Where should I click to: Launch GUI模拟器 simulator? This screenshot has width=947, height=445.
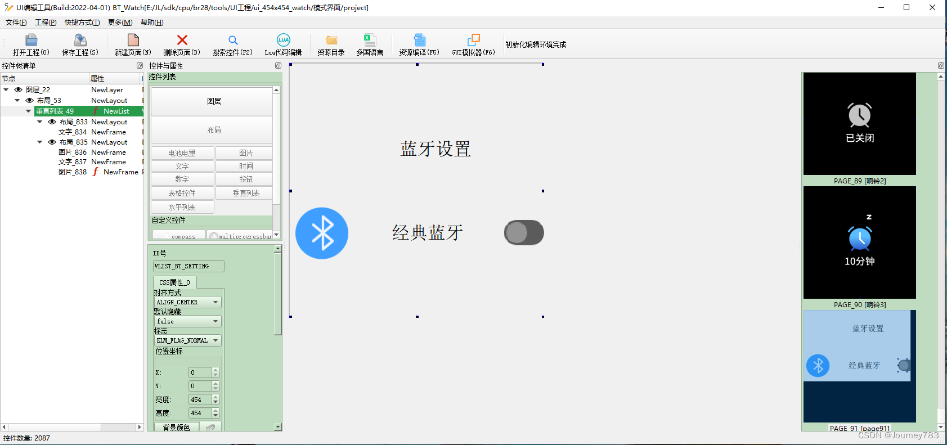[x=473, y=44]
